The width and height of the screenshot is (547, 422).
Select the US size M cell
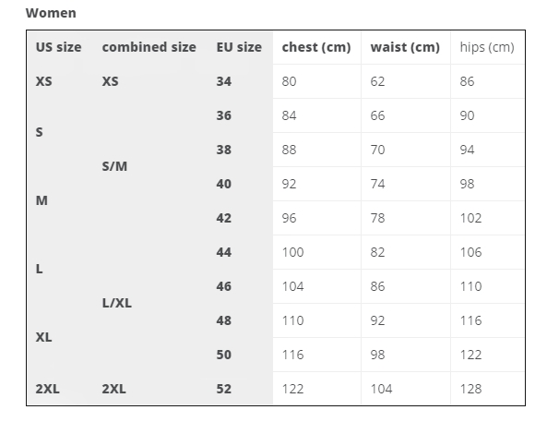tap(42, 200)
